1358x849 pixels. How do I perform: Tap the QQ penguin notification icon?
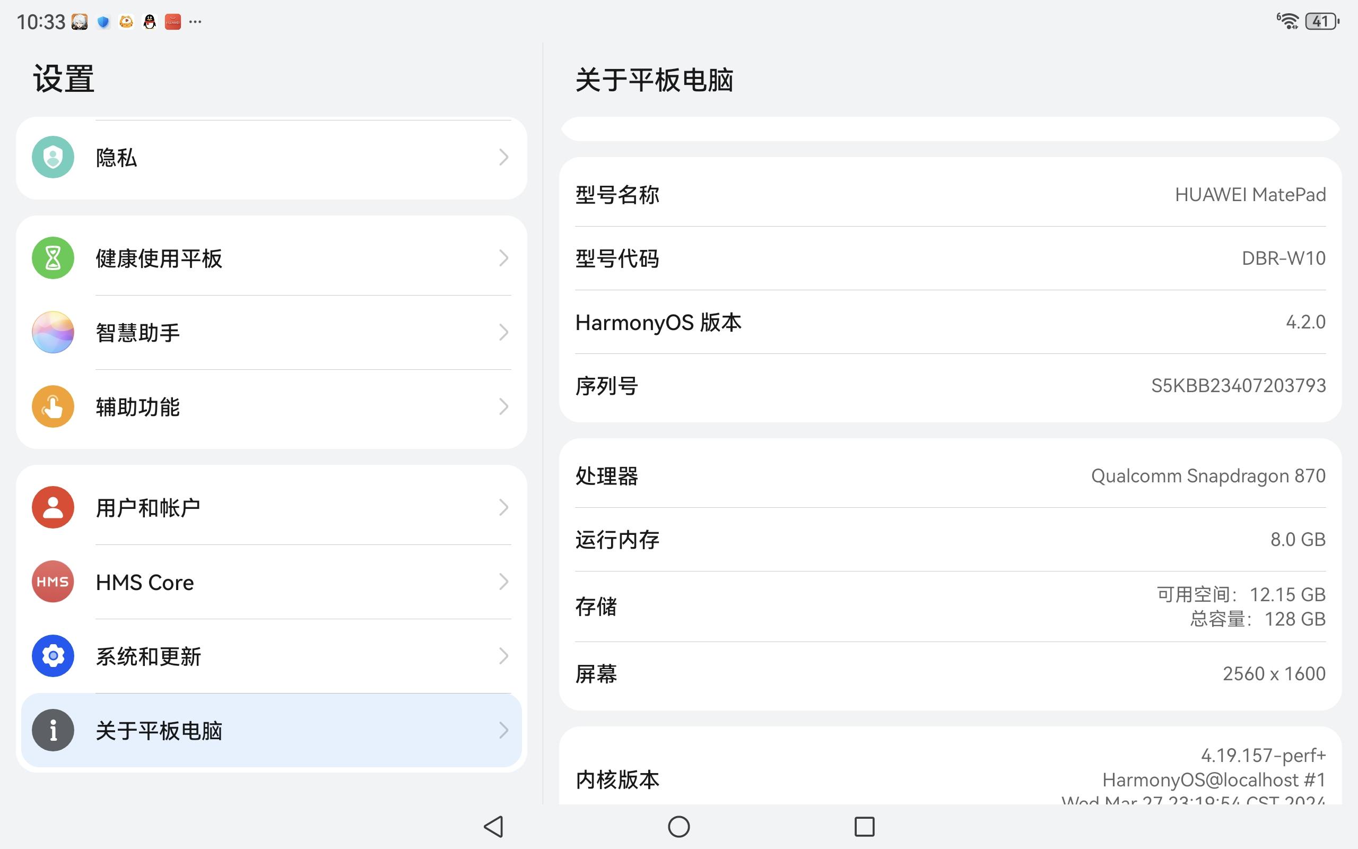[149, 22]
